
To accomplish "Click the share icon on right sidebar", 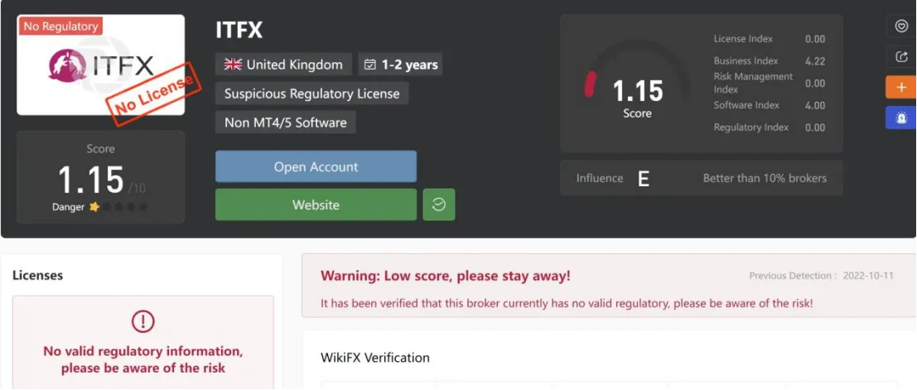I will 901,56.
